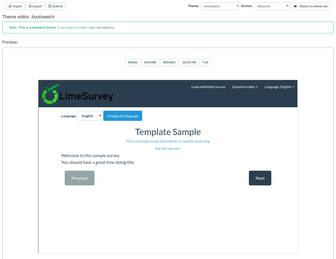
Task: Select the 1024x768 preview size
Action: click(x=189, y=62)
